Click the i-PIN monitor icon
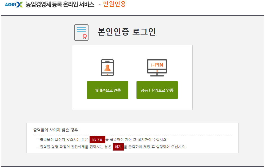This screenshot has height=167, width=265. coord(157,66)
